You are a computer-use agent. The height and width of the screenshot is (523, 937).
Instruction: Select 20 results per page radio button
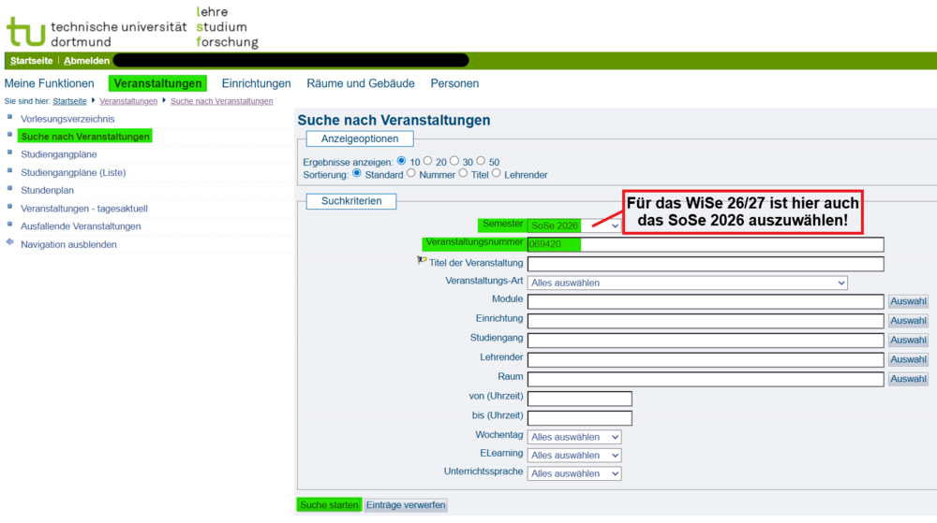(428, 161)
